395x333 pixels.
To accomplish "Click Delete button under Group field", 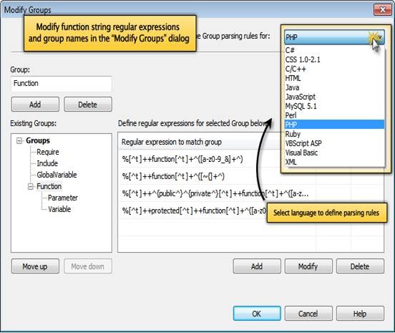I will (x=88, y=104).
